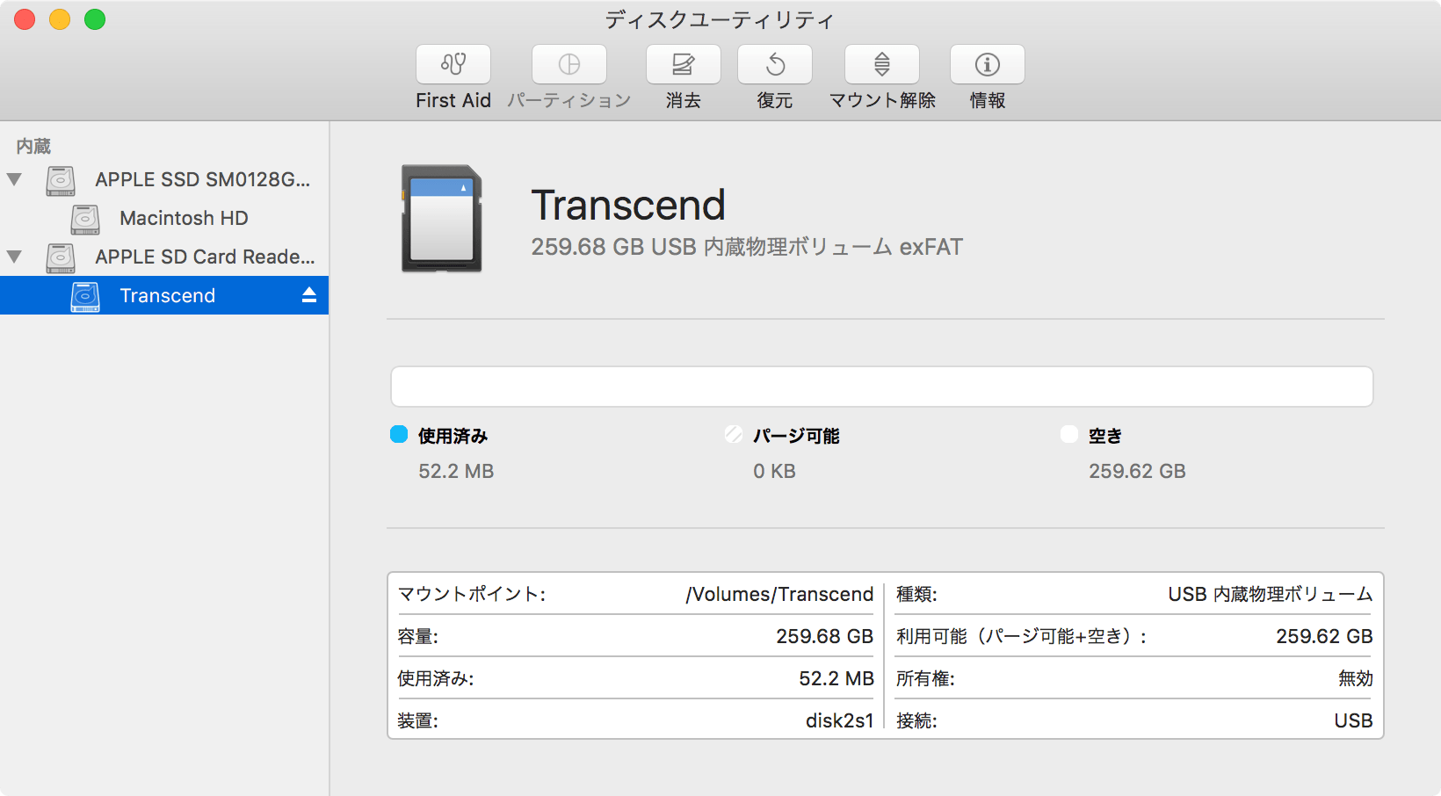1441x796 pixels.
Task: Click the blue 使用済み legend swatch
Action: (x=399, y=434)
